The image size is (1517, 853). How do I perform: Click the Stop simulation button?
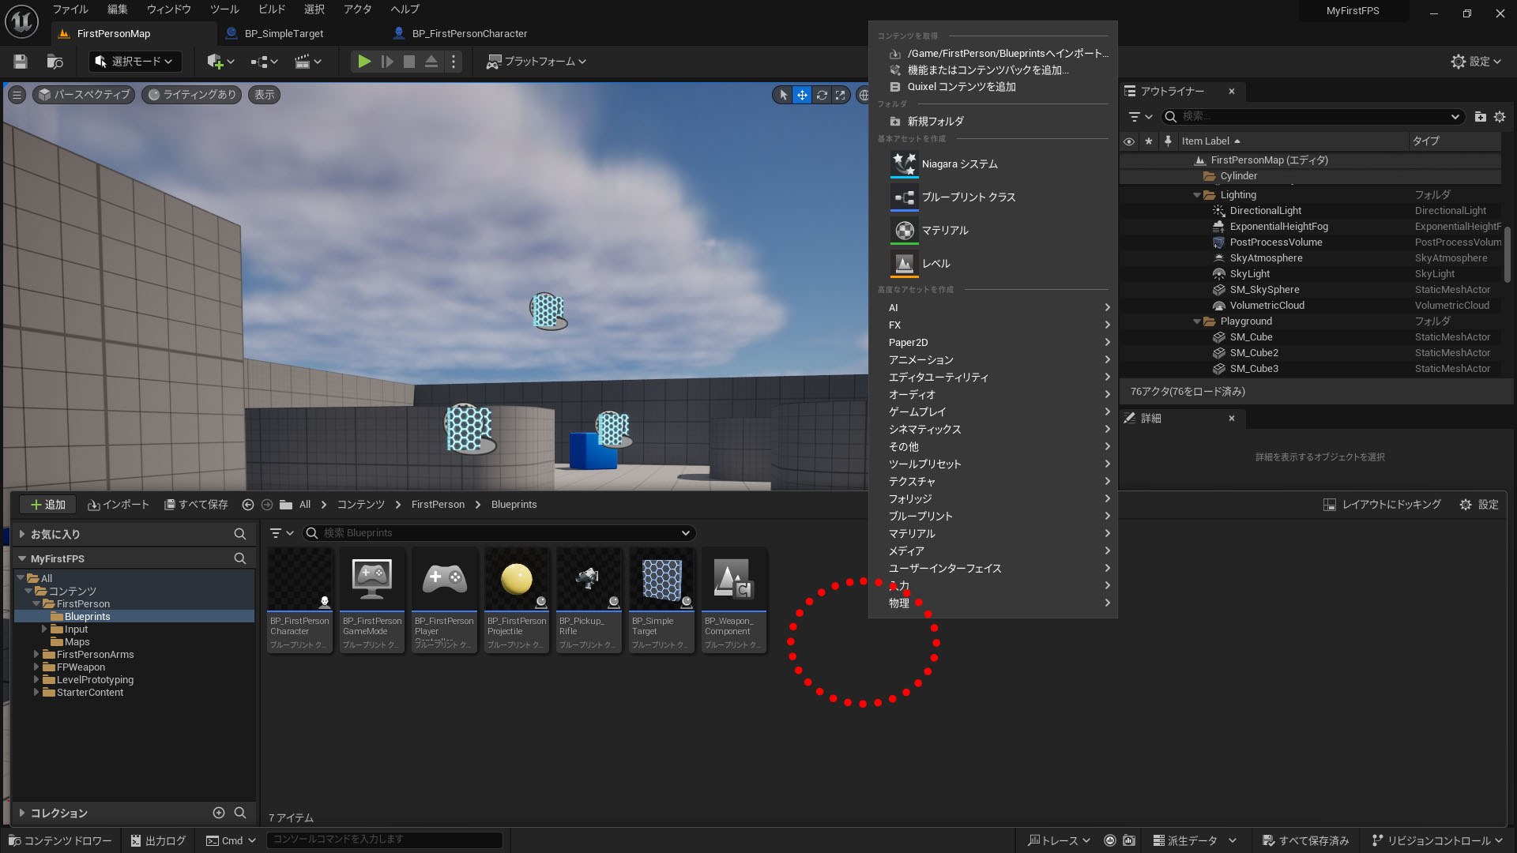pyautogui.click(x=408, y=62)
